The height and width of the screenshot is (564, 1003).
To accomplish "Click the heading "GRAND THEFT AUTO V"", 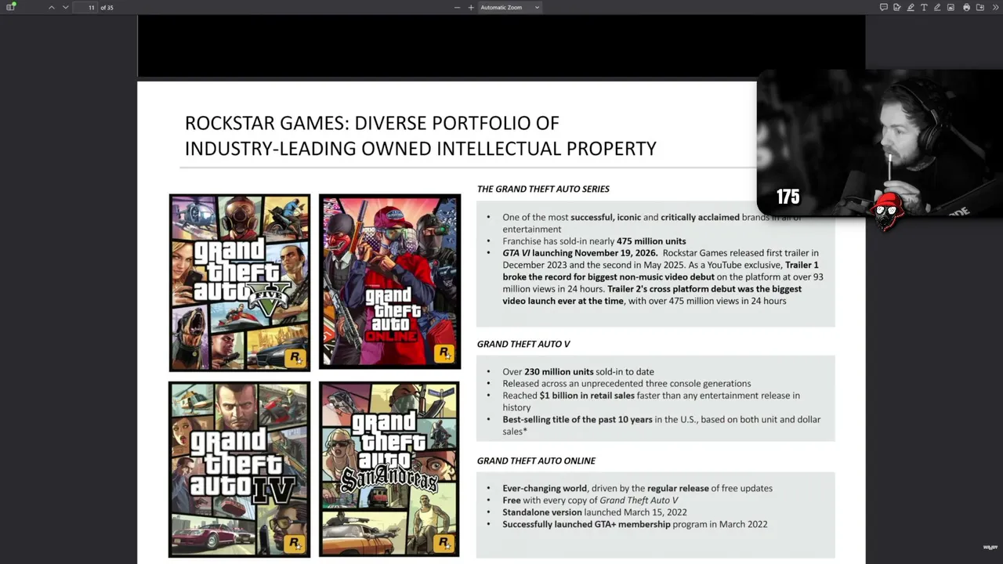I will [x=523, y=344].
